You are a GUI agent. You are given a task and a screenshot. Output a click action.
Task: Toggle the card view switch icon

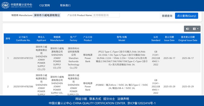187,29
